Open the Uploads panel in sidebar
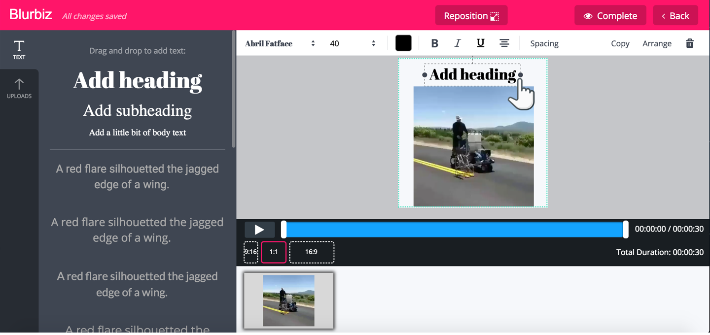The image size is (710, 335). click(x=19, y=89)
